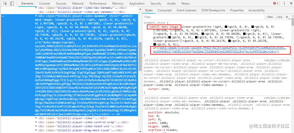
Task: Toggle the .cls class editor
Action: pos(279,17)
